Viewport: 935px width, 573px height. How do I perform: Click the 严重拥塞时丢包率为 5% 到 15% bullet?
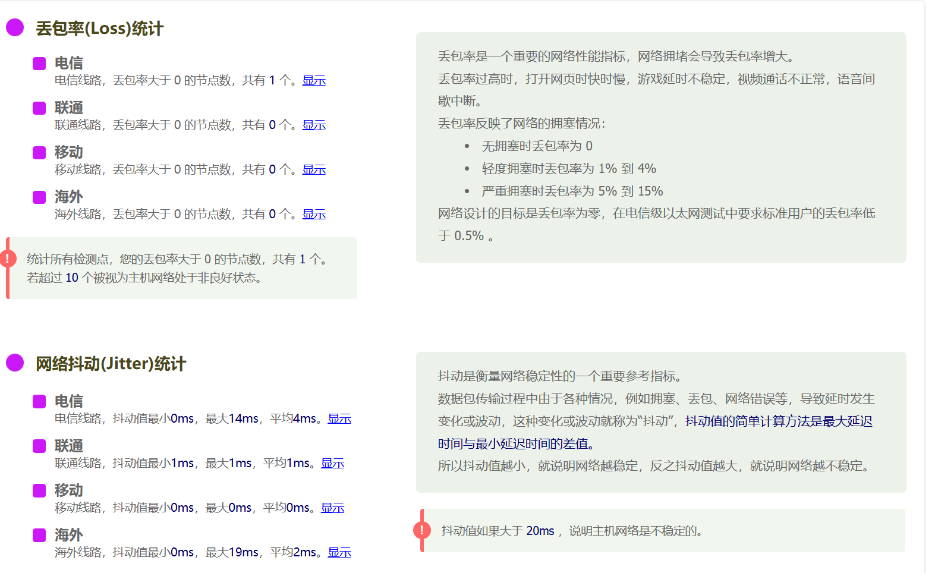click(572, 191)
